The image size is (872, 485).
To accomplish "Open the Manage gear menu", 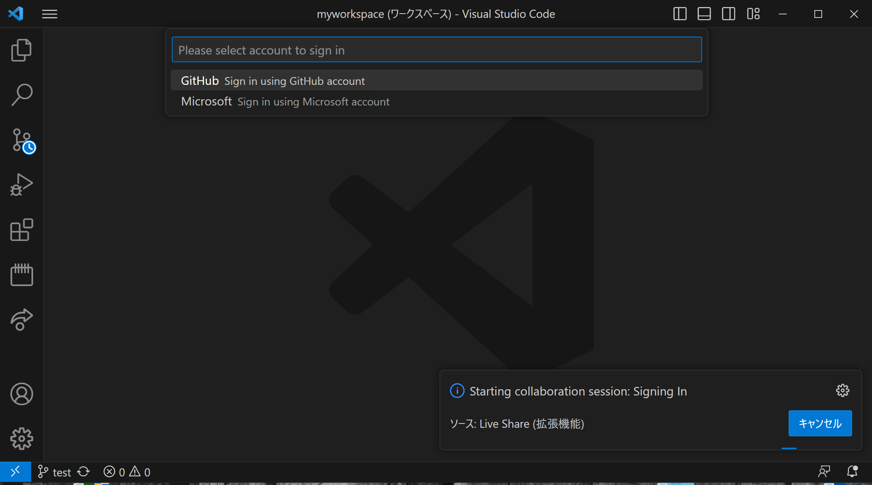I will [x=21, y=439].
